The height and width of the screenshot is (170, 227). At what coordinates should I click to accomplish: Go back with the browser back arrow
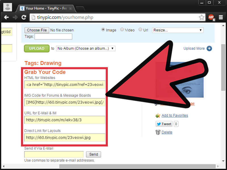click(6, 17)
